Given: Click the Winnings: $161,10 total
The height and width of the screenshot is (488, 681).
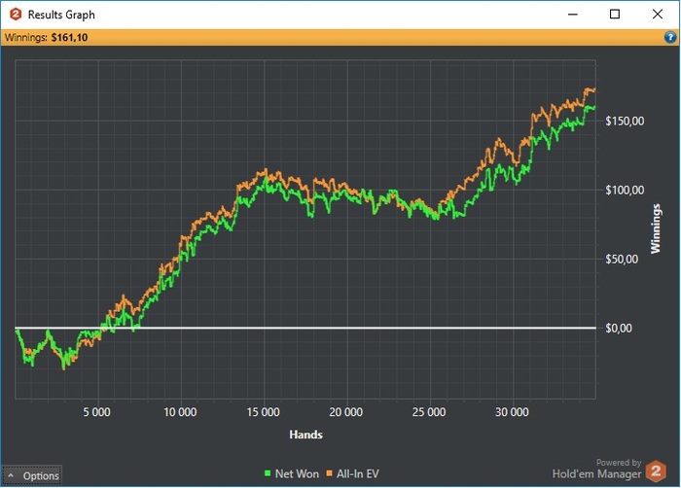Looking at the screenshot, I should pos(46,37).
